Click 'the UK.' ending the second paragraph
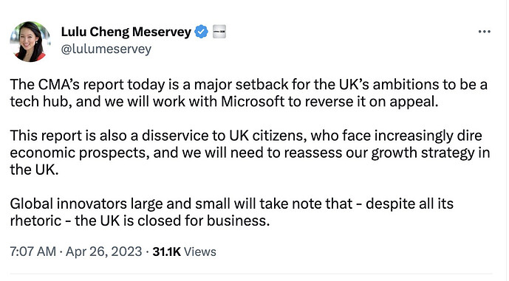This screenshot has width=509, height=281. 34,170
